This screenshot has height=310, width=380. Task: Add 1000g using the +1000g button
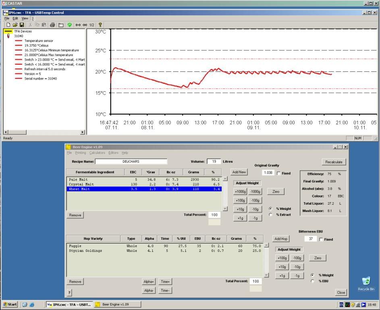(x=240, y=192)
